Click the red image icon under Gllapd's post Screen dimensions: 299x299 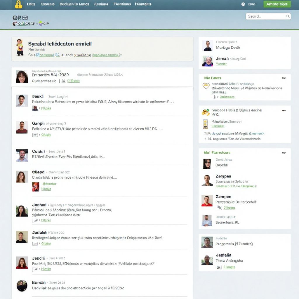tap(35, 187)
